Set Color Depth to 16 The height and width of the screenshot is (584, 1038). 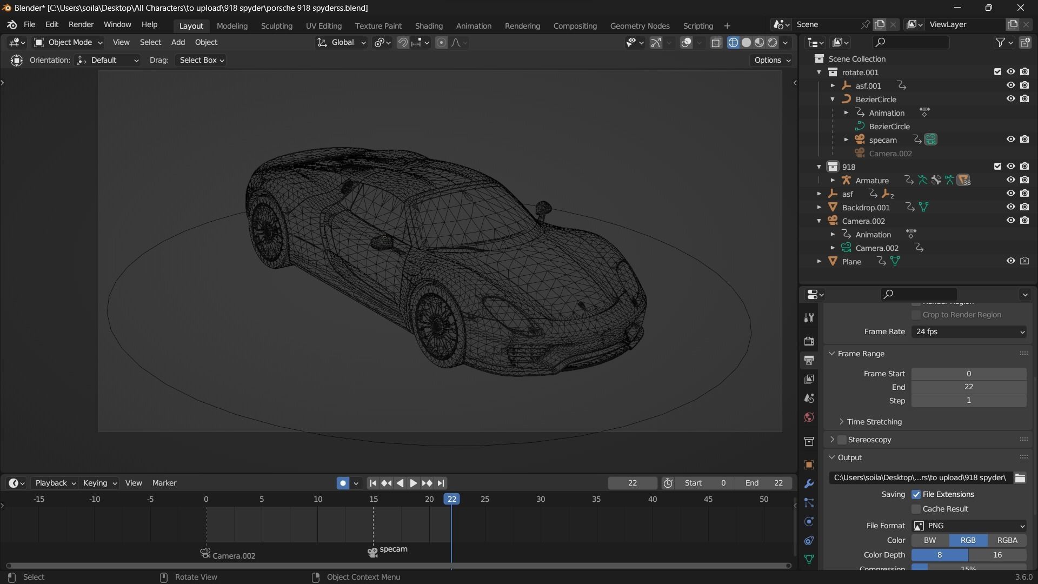click(997, 555)
